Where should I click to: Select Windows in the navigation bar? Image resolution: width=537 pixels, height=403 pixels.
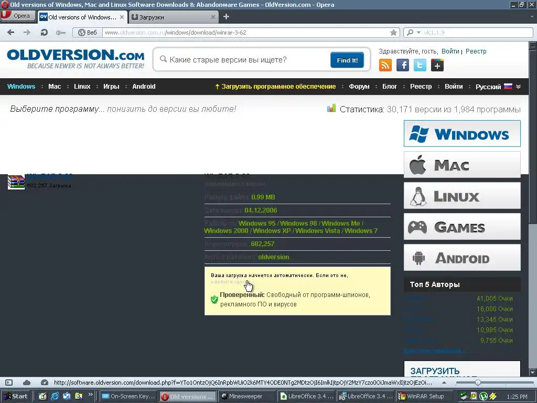(x=21, y=87)
